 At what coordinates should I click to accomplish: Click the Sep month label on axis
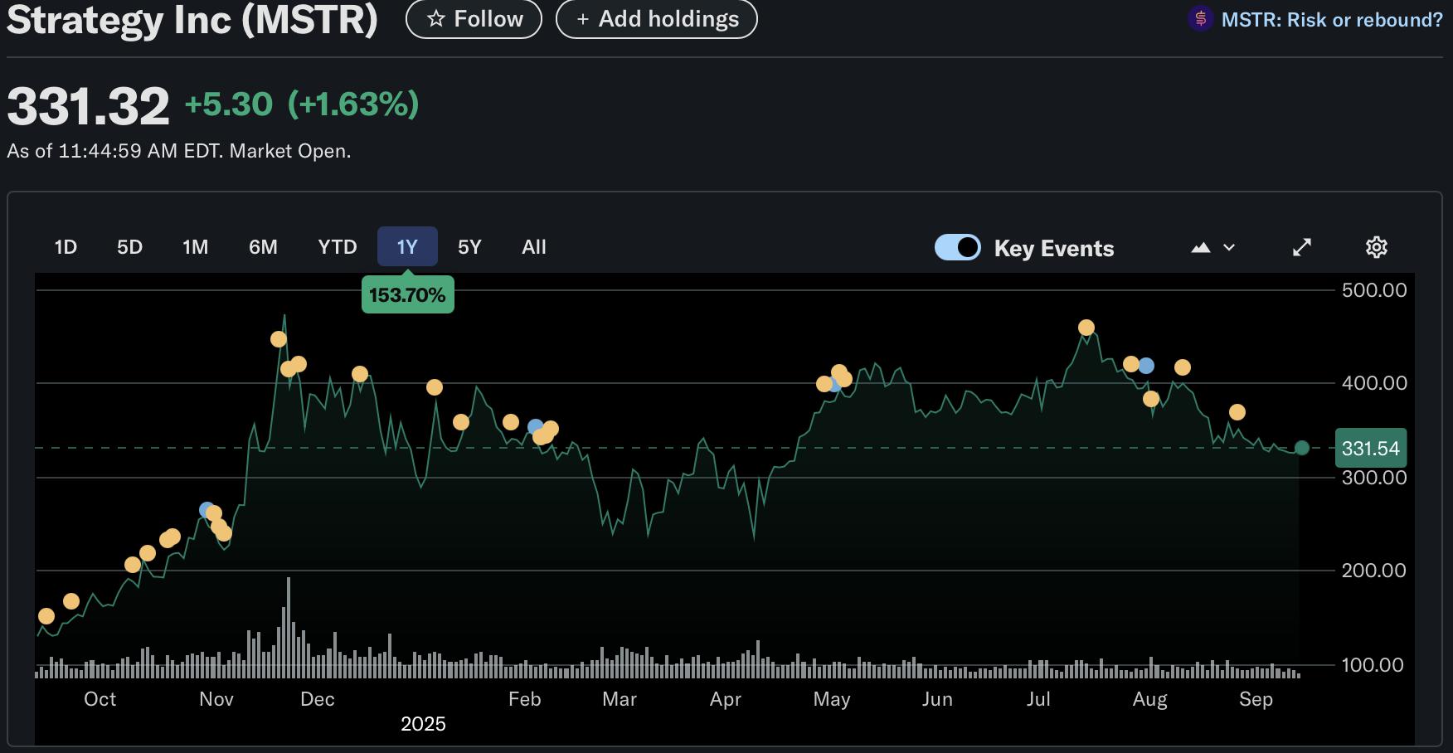pos(1256,699)
